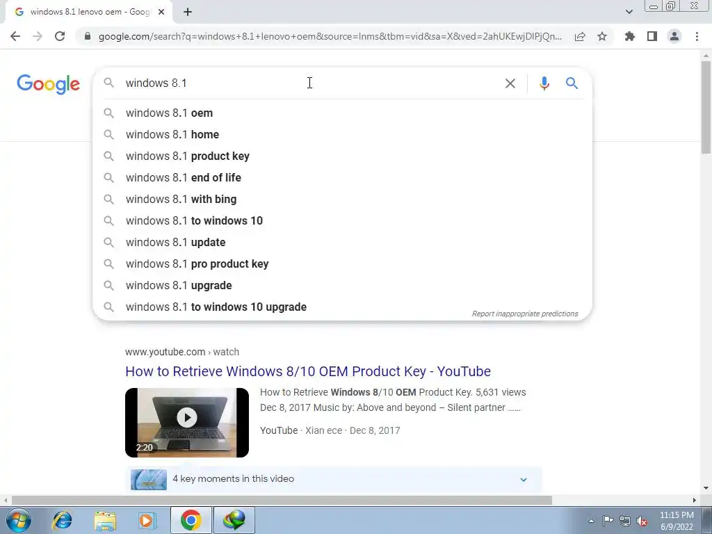Image resolution: width=712 pixels, height=534 pixels.
Task: Click the www.youtube.com › watch breadcrumb
Action: point(182,352)
